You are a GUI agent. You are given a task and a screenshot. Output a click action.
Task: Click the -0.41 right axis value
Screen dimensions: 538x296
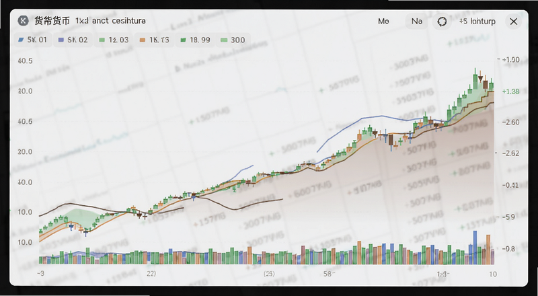coord(510,186)
